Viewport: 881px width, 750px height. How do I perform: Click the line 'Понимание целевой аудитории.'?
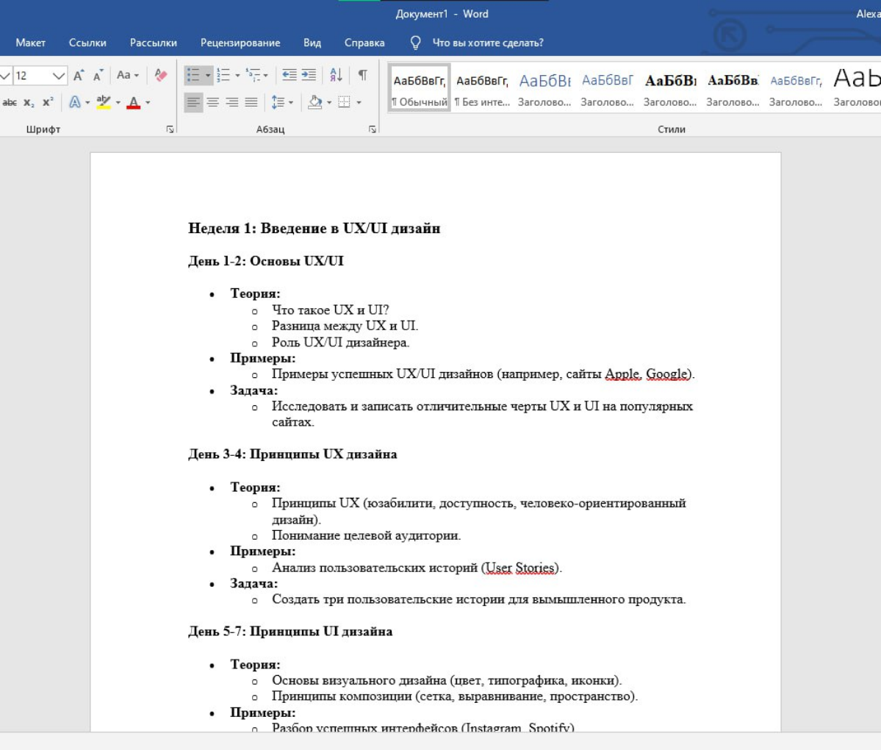(x=367, y=535)
